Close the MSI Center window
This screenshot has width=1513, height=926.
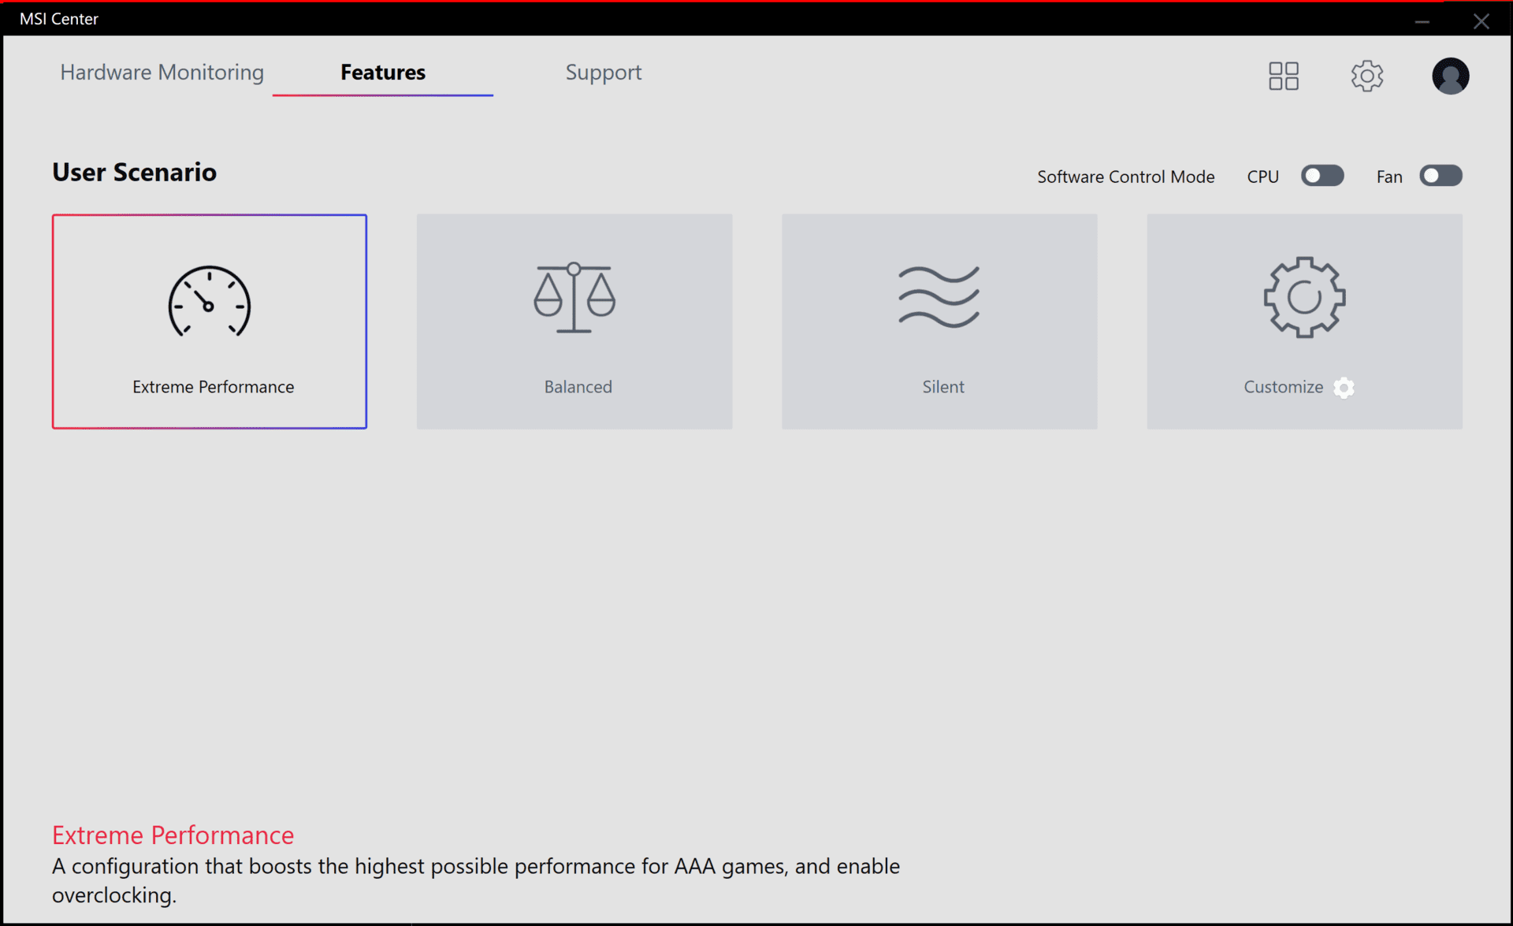tap(1481, 21)
